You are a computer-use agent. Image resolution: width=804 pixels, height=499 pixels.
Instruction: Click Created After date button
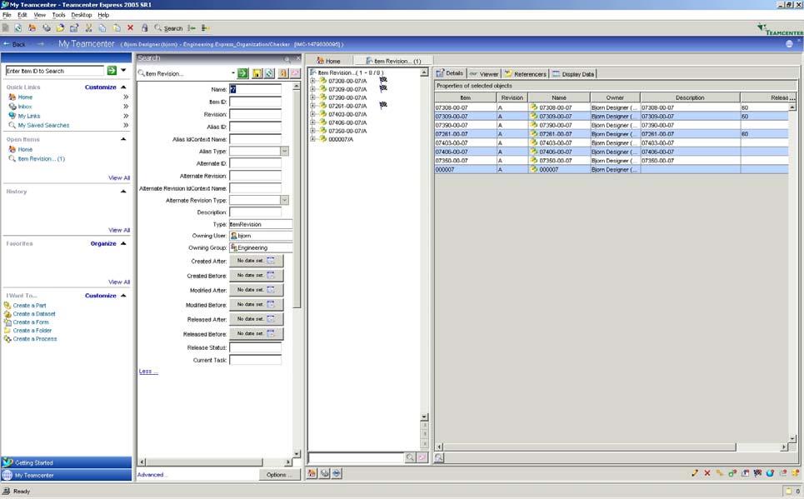257,261
